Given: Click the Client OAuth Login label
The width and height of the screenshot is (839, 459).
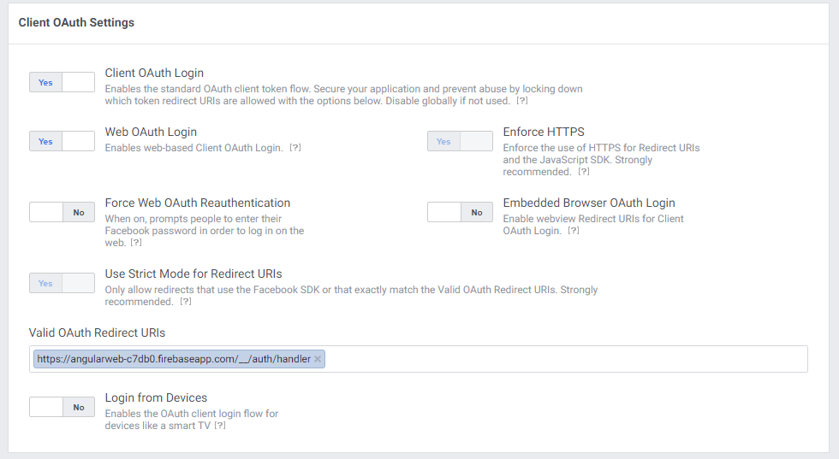Looking at the screenshot, I should pyautogui.click(x=154, y=73).
